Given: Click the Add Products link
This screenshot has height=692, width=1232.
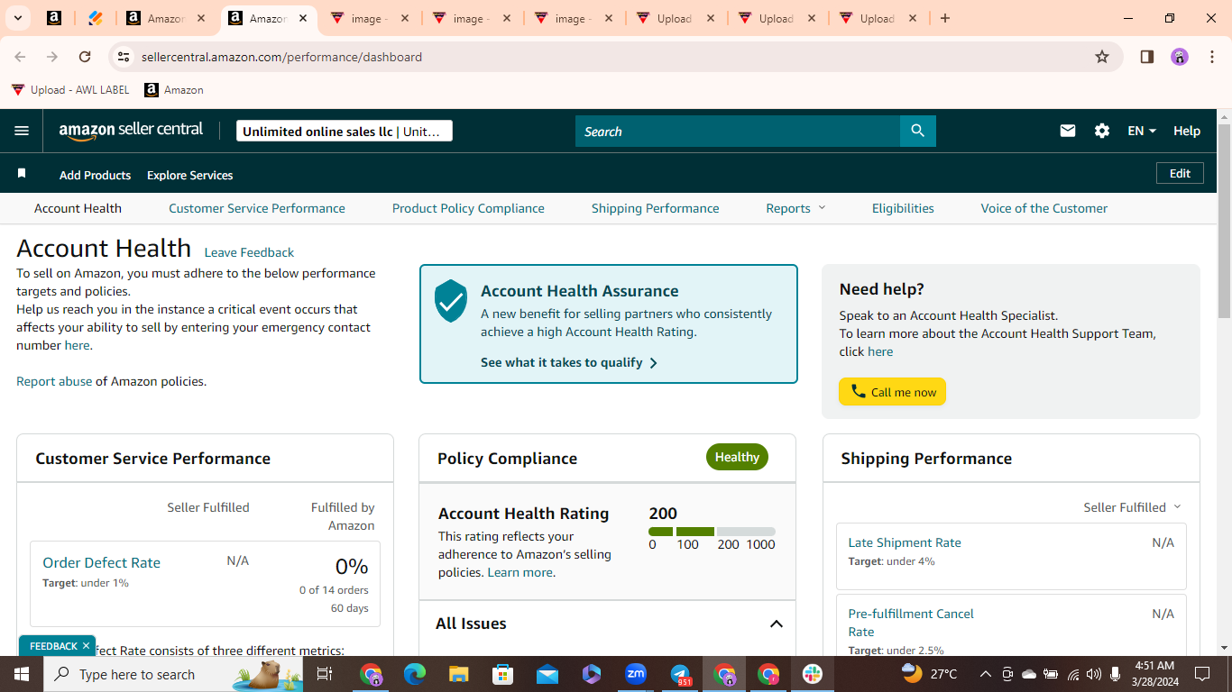Looking at the screenshot, I should (95, 175).
